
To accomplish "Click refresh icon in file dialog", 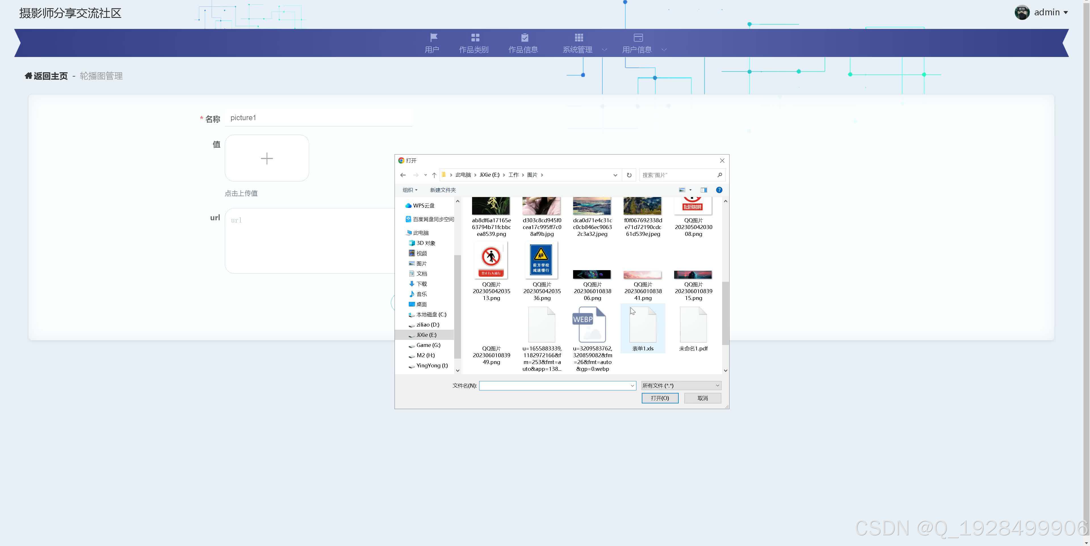I will [629, 175].
